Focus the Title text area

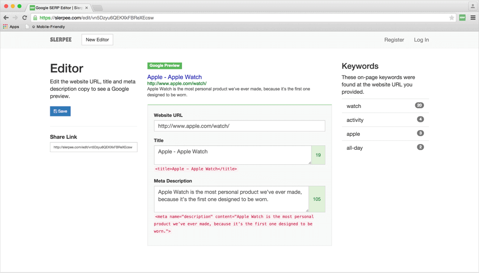[232, 155]
